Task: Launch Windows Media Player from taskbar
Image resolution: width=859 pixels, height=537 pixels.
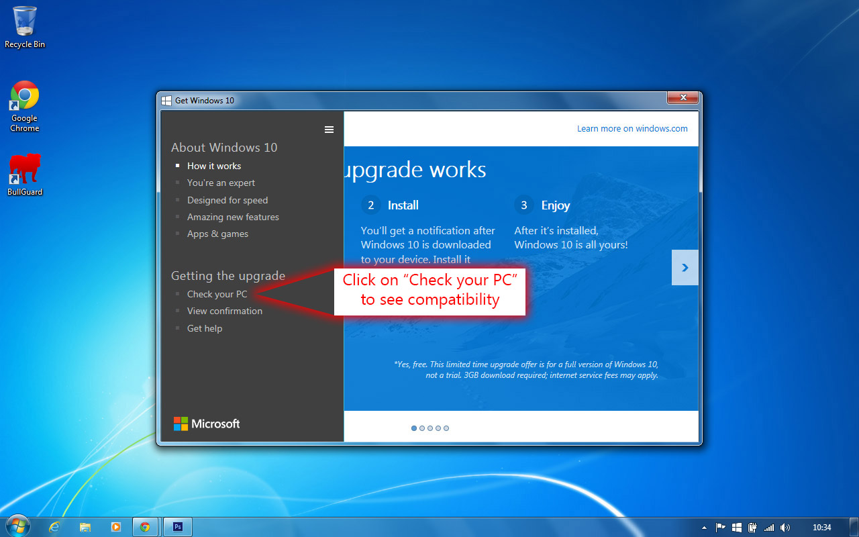Action: pos(115,527)
